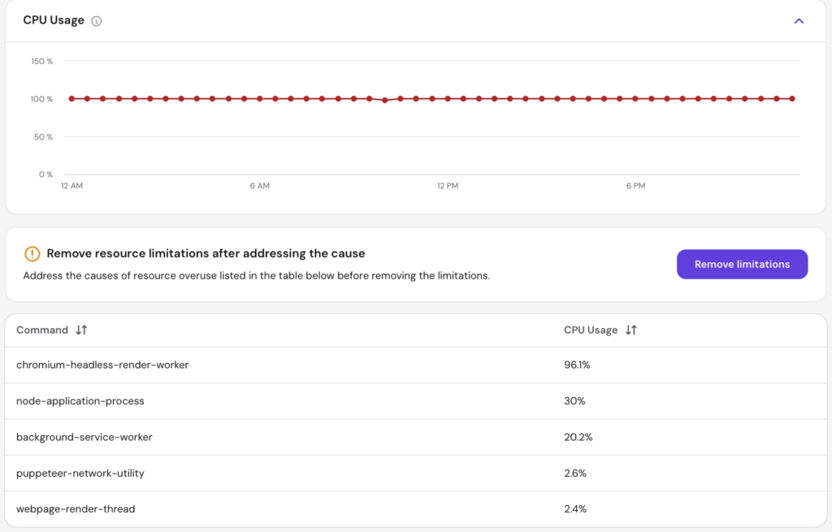The width and height of the screenshot is (832, 532).
Task: Click the 150 % axis label
Action: [x=41, y=61]
